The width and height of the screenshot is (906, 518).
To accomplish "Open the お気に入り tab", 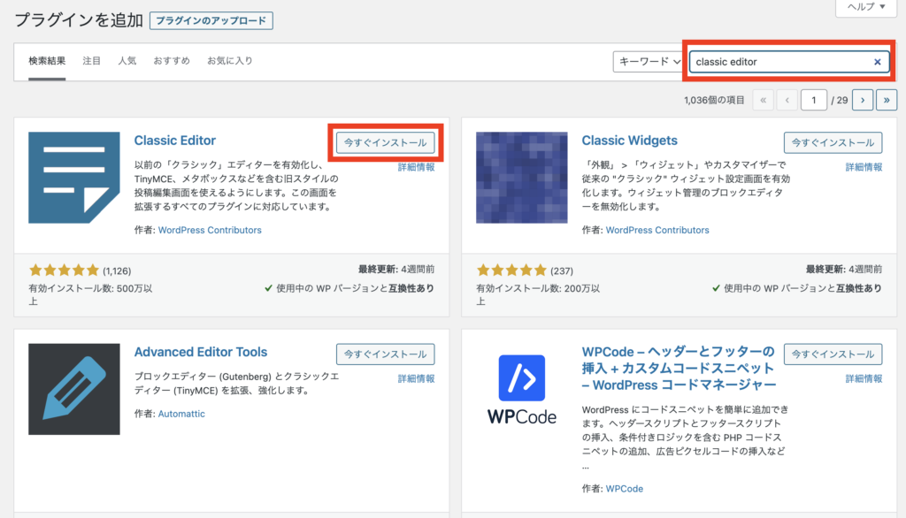I will (x=230, y=61).
